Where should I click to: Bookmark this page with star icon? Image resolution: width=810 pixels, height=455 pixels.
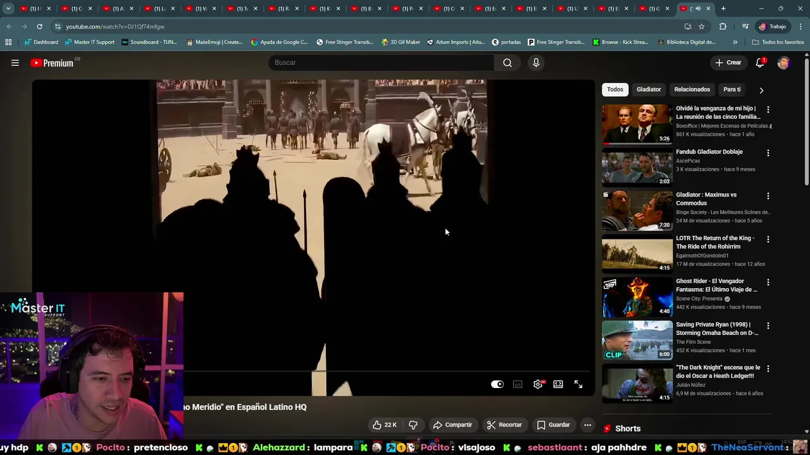tap(701, 27)
